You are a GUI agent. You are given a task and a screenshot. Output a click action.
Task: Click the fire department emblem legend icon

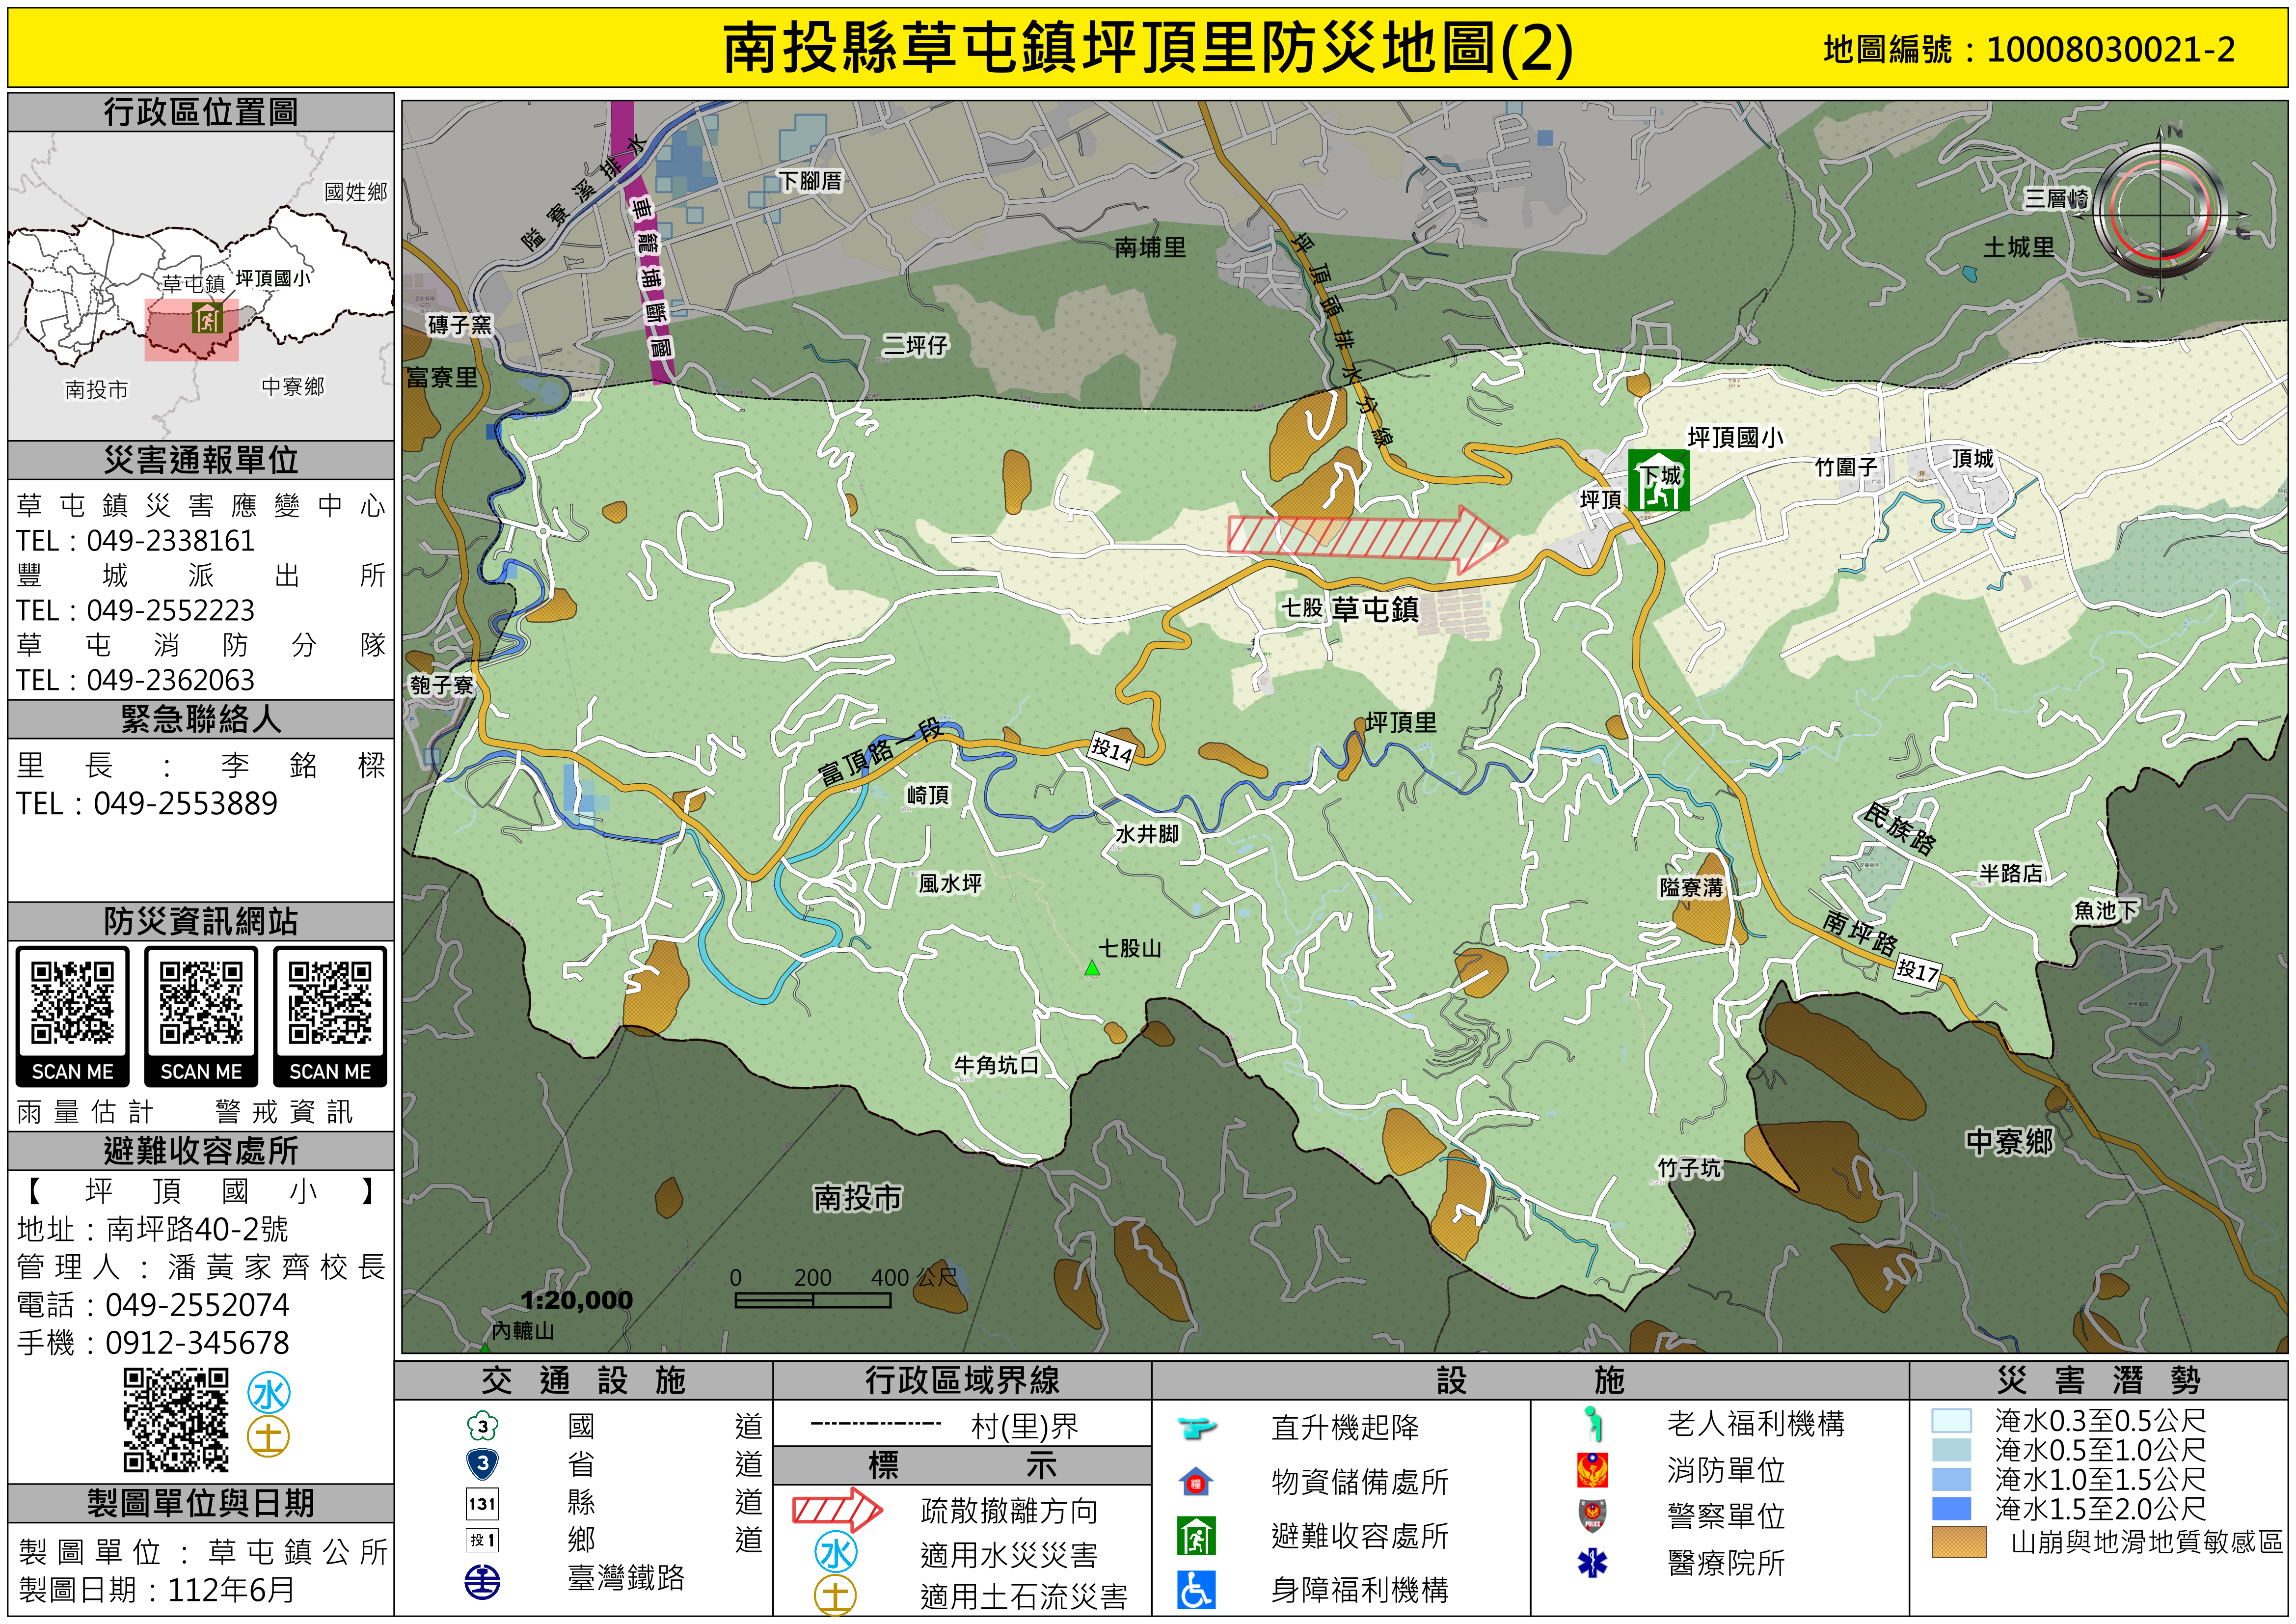[1592, 1470]
